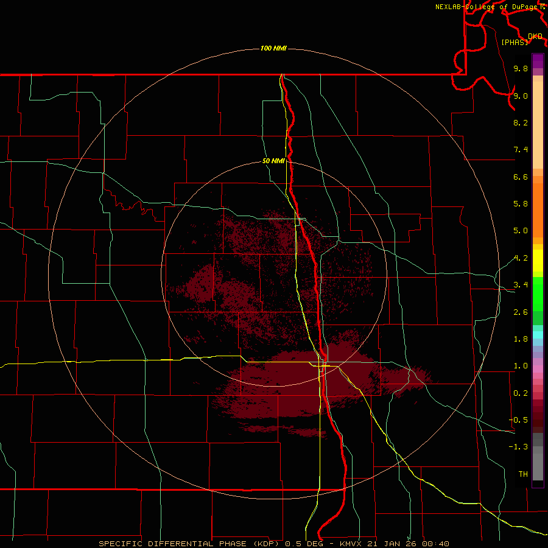Click the 4.2 scale value
The width and height of the screenshot is (548, 548).
pyautogui.click(x=521, y=258)
